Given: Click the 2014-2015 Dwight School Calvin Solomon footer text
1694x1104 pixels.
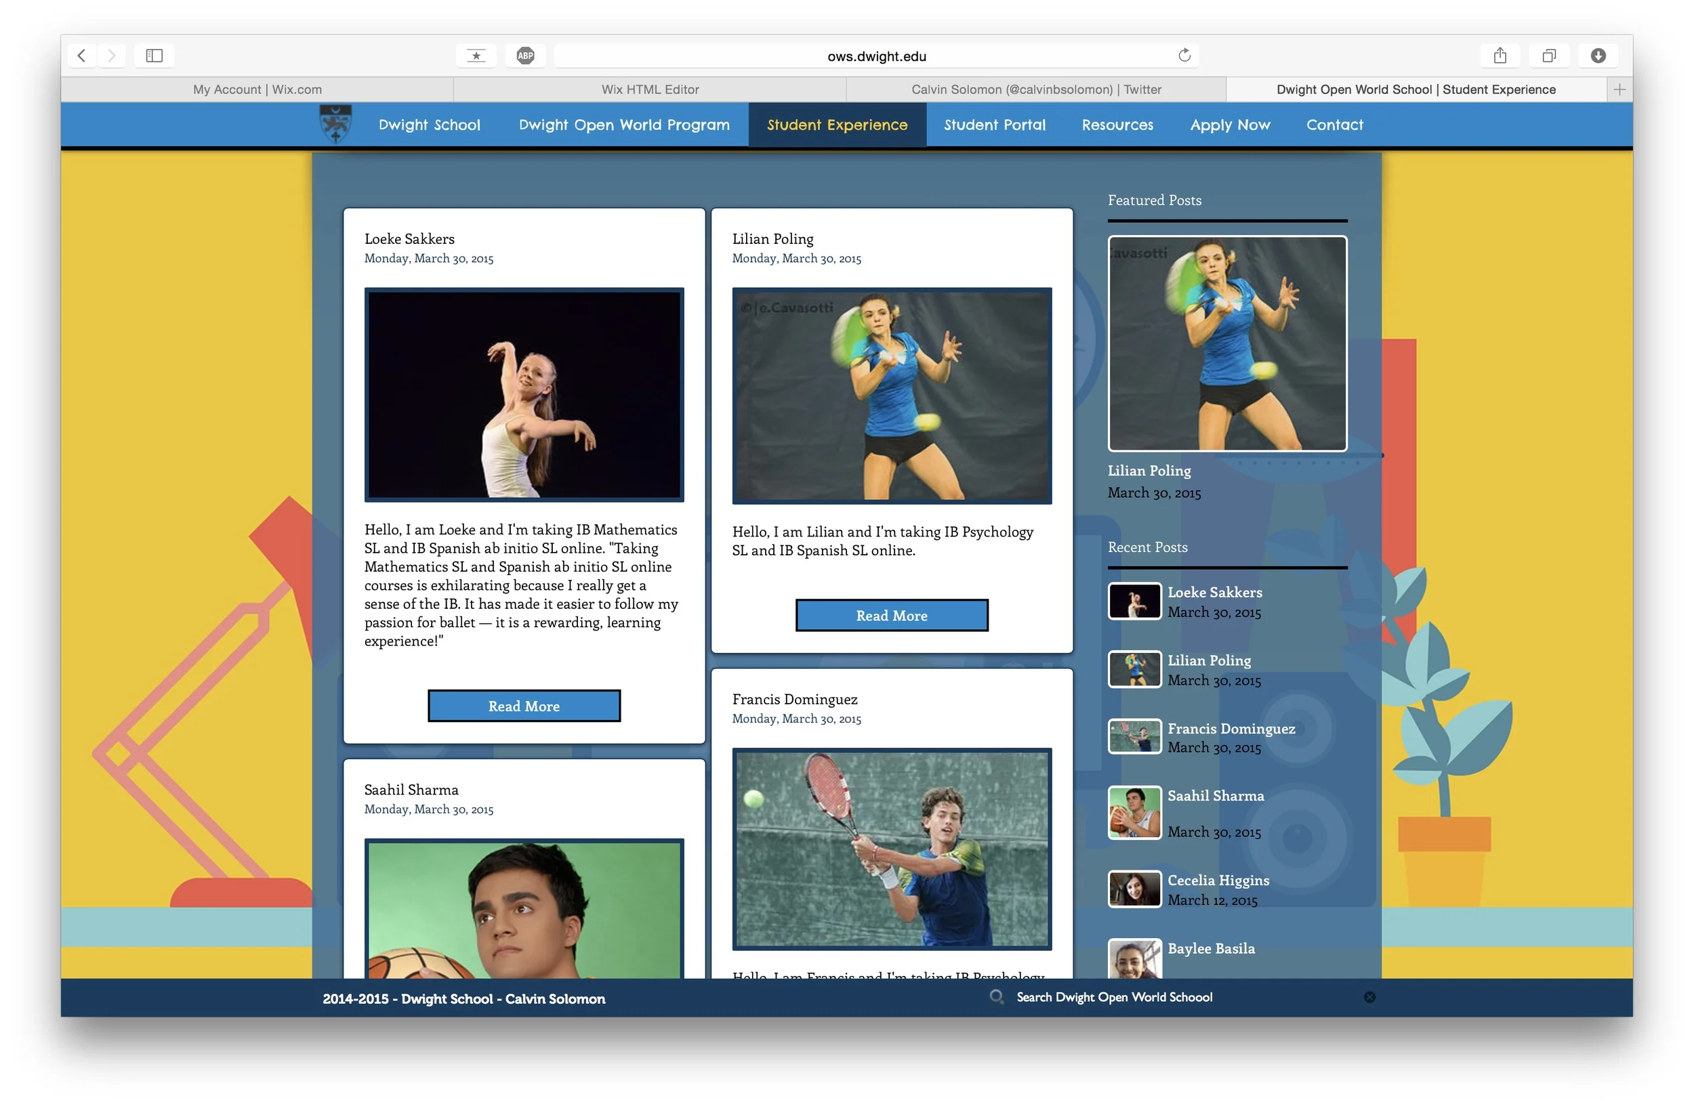Looking at the screenshot, I should (x=464, y=999).
